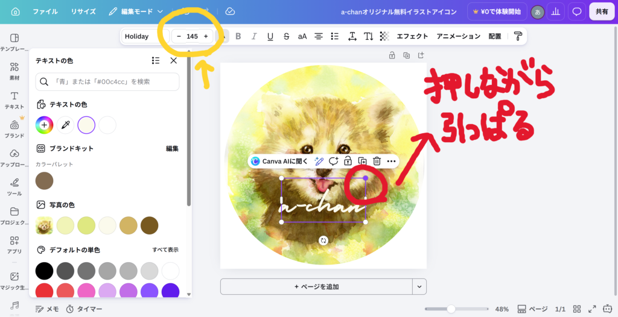Screen dimensions: 618x317
Task: Open the 48% zoom level menu
Action: pos(502,309)
